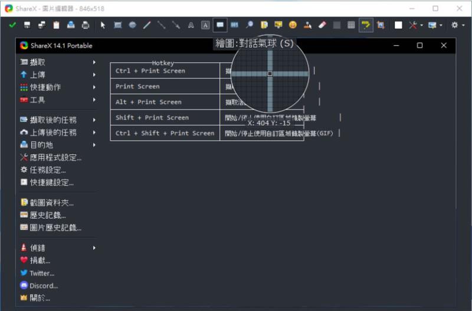The width and height of the screenshot is (472, 311).
Task: Copy image to clipboard via toolbar icon
Action: pyautogui.click(x=56, y=25)
